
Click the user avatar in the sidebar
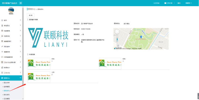tap(11, 10)
